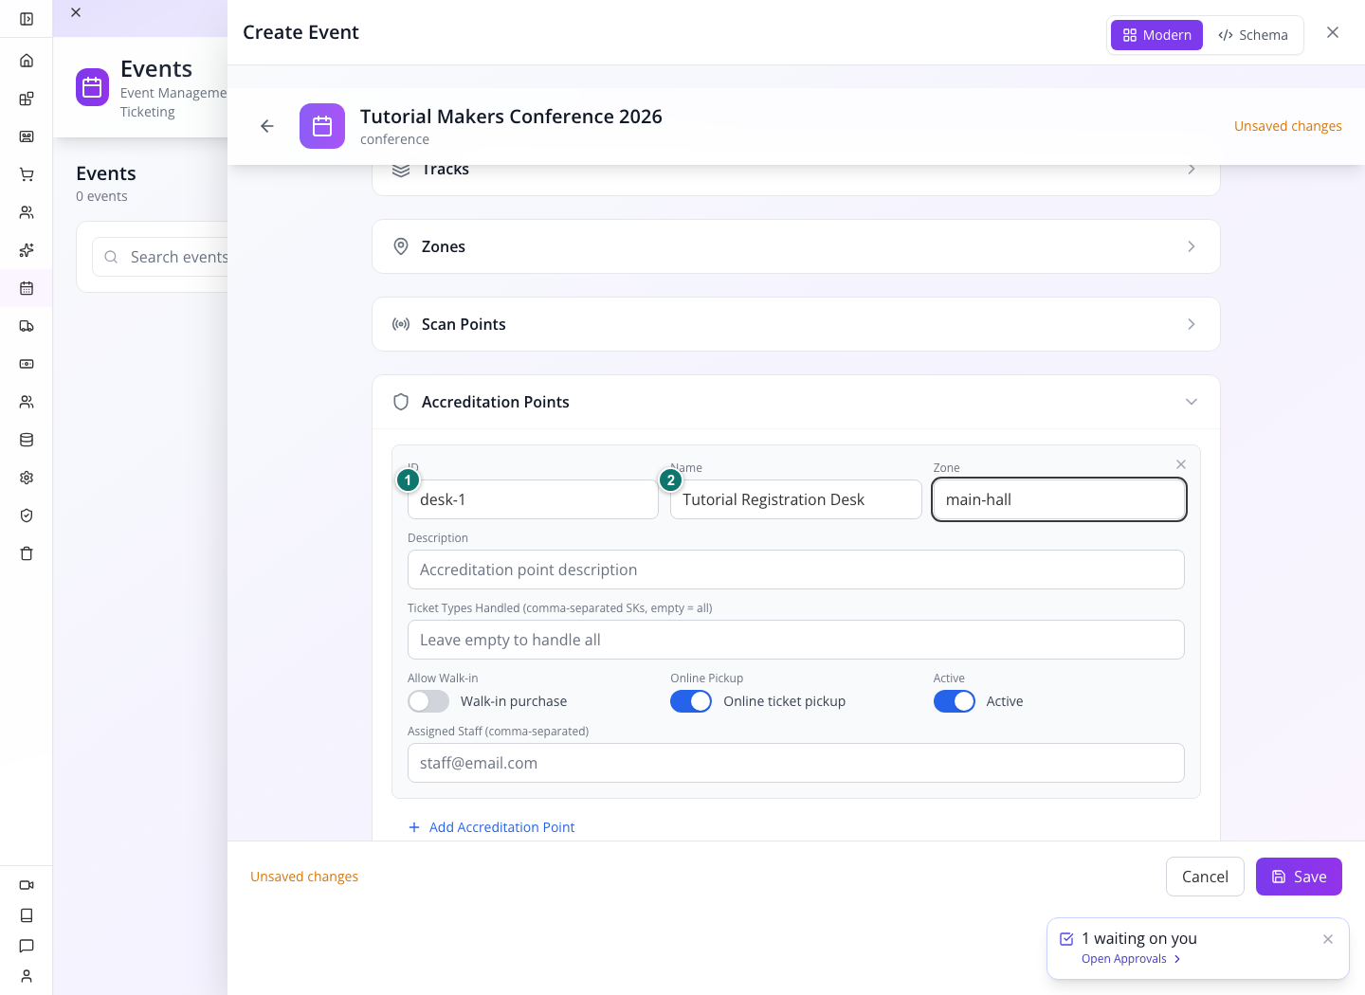
Task: Focus the Description input field
Action: point(796,570)
